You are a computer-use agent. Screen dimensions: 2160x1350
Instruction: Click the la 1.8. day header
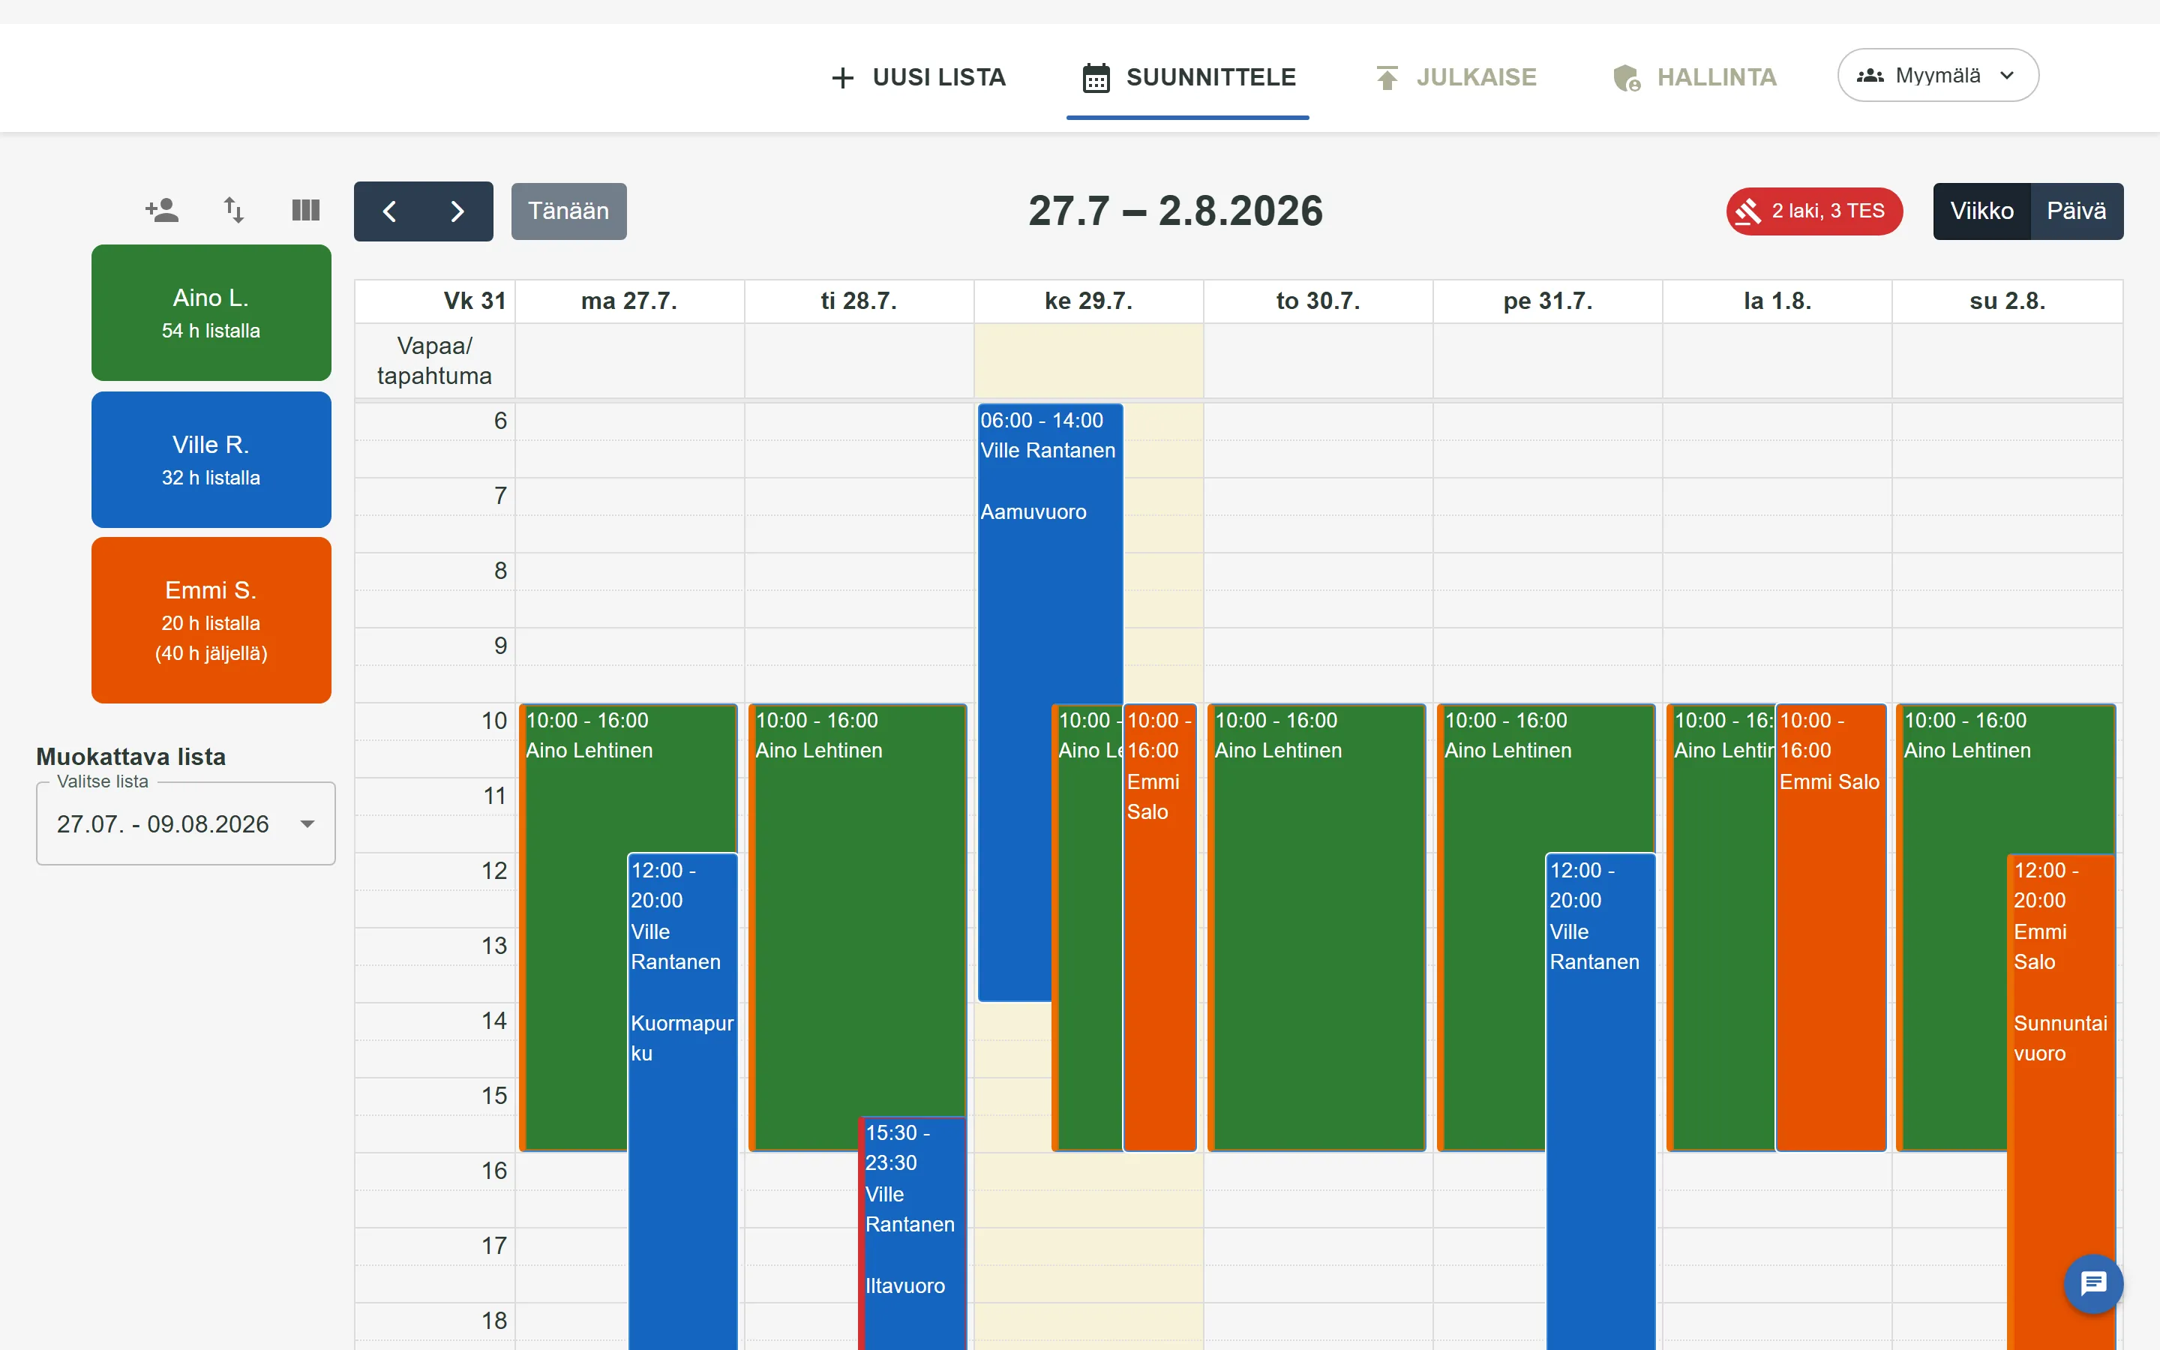click(1777, 301)
